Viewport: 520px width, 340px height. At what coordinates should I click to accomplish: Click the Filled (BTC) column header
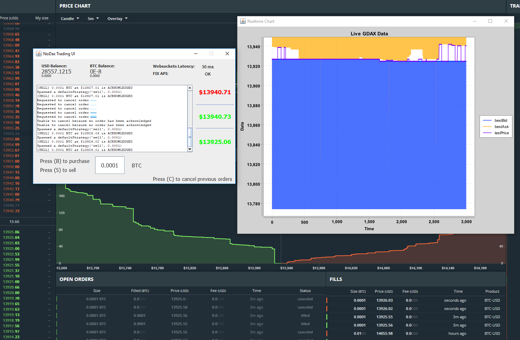tap(140, 291)
